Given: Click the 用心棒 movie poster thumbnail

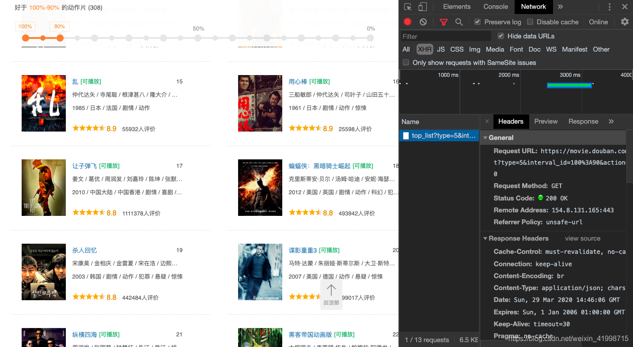Looking at the screenshot, I should [x=260, y=103].
